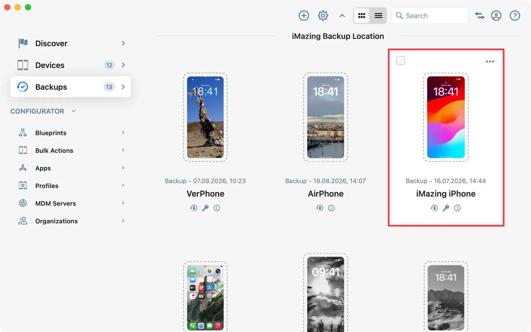Click VerPhone restore backup icon
The image size is (531, 332).
point(194,208)
